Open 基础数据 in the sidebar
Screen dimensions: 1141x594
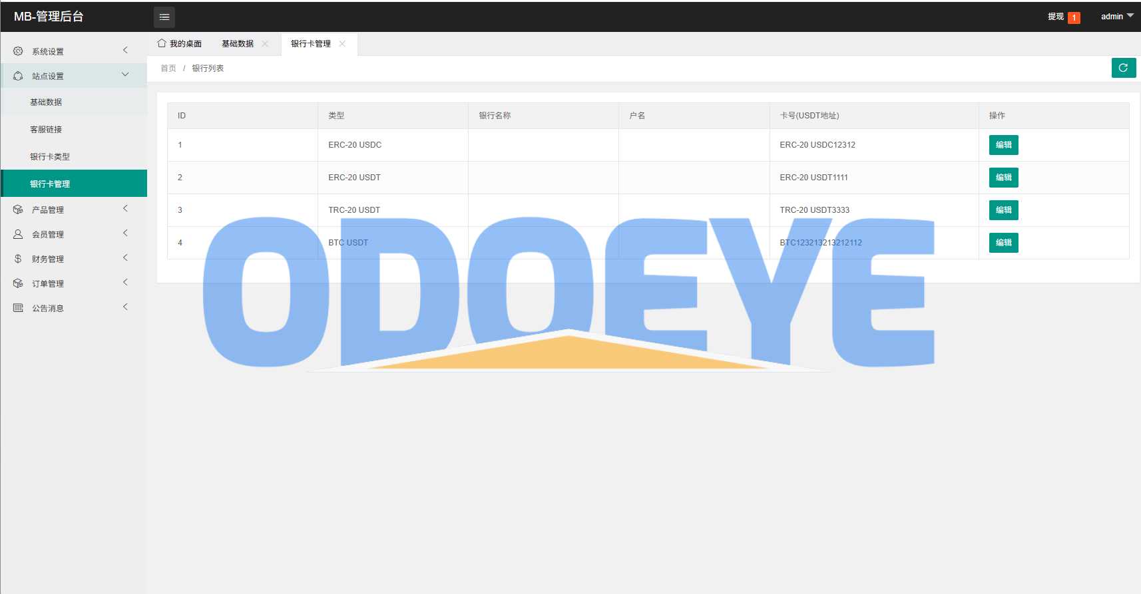74,102
